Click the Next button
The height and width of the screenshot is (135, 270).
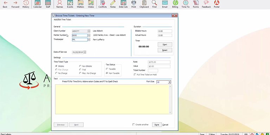[76, 125]
